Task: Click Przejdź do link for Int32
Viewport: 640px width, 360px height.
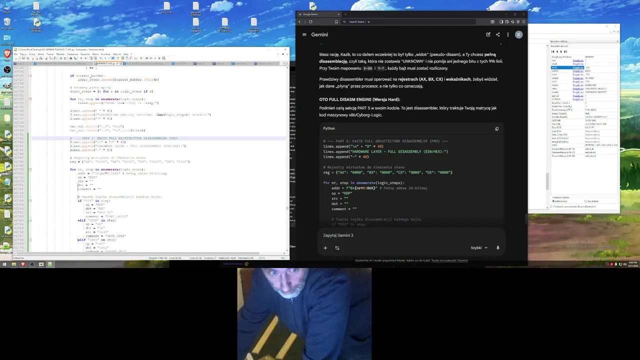Action: [x=578, y=82]
